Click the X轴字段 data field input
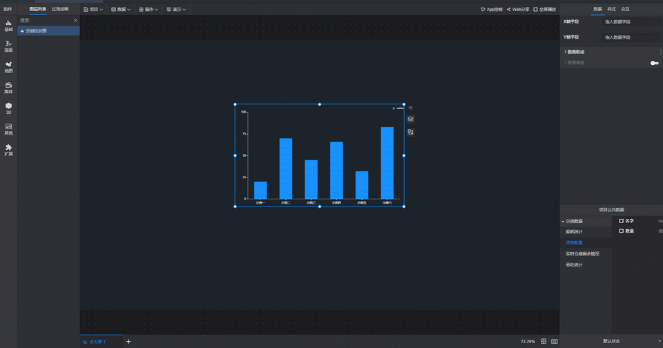Image resolution: width=663 pixels, height=348 pixels. [x=631, y=21]
